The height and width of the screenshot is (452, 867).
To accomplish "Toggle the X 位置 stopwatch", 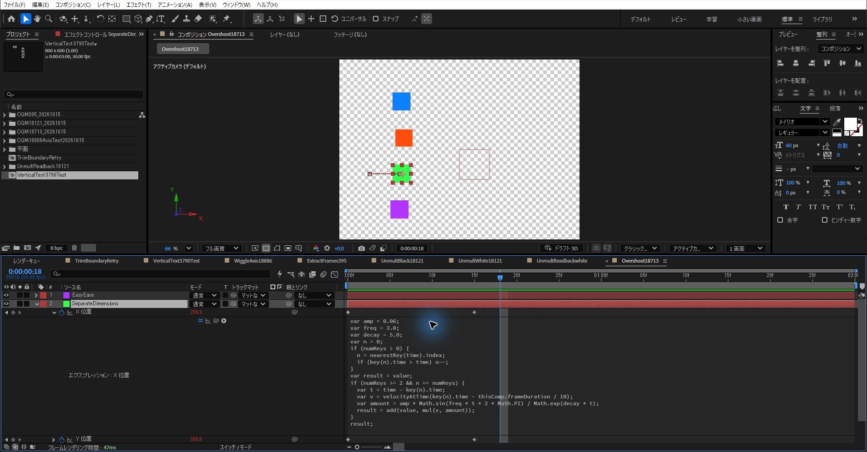I will click(62, 313).
